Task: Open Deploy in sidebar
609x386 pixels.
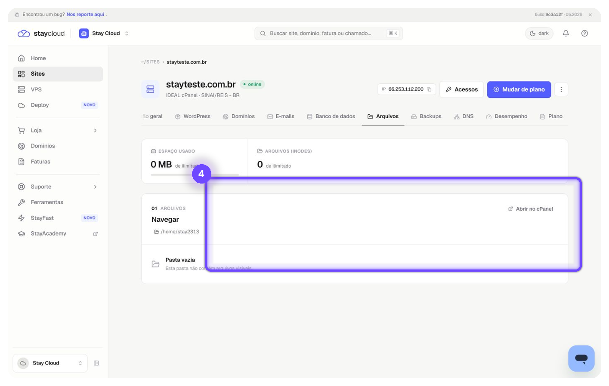Action: (x=58, y=105)
